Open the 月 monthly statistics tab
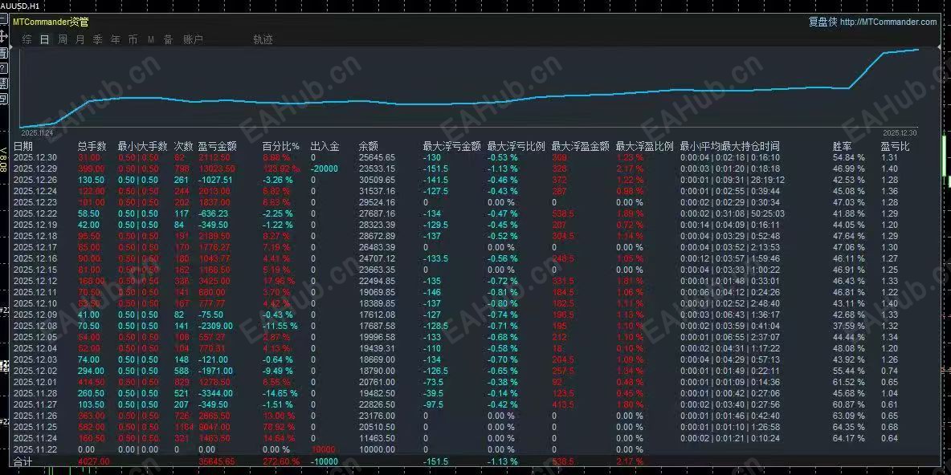Viewport: 951px width, 475px height. pyautogui.click(x=80, y=39)
